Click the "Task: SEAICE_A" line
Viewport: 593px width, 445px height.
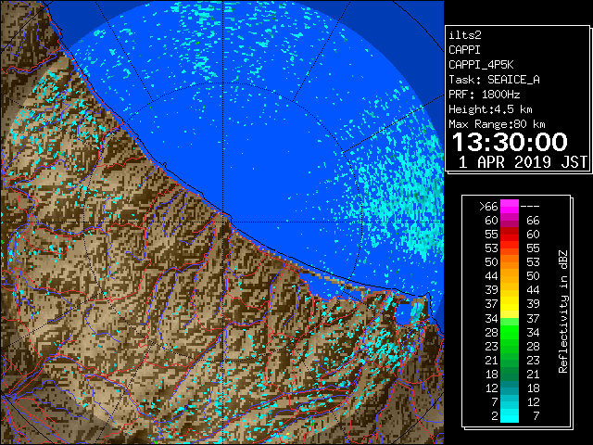tap(494, 80)
